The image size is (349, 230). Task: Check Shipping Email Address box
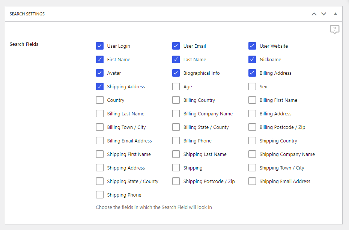(x=252, y=181)
